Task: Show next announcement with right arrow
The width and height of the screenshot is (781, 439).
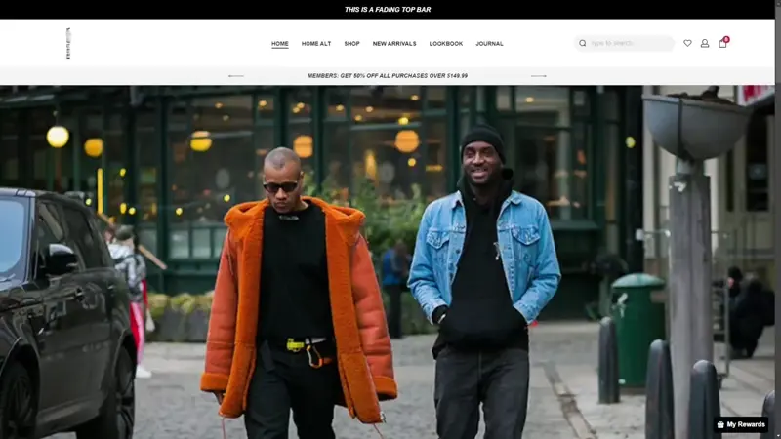Action: coord(539,75)
